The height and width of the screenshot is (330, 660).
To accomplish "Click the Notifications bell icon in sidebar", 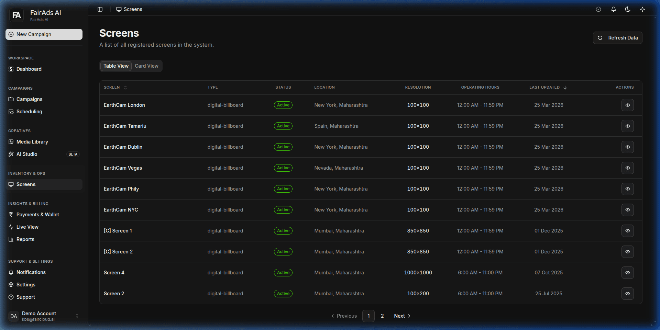I will click(11, 272).
